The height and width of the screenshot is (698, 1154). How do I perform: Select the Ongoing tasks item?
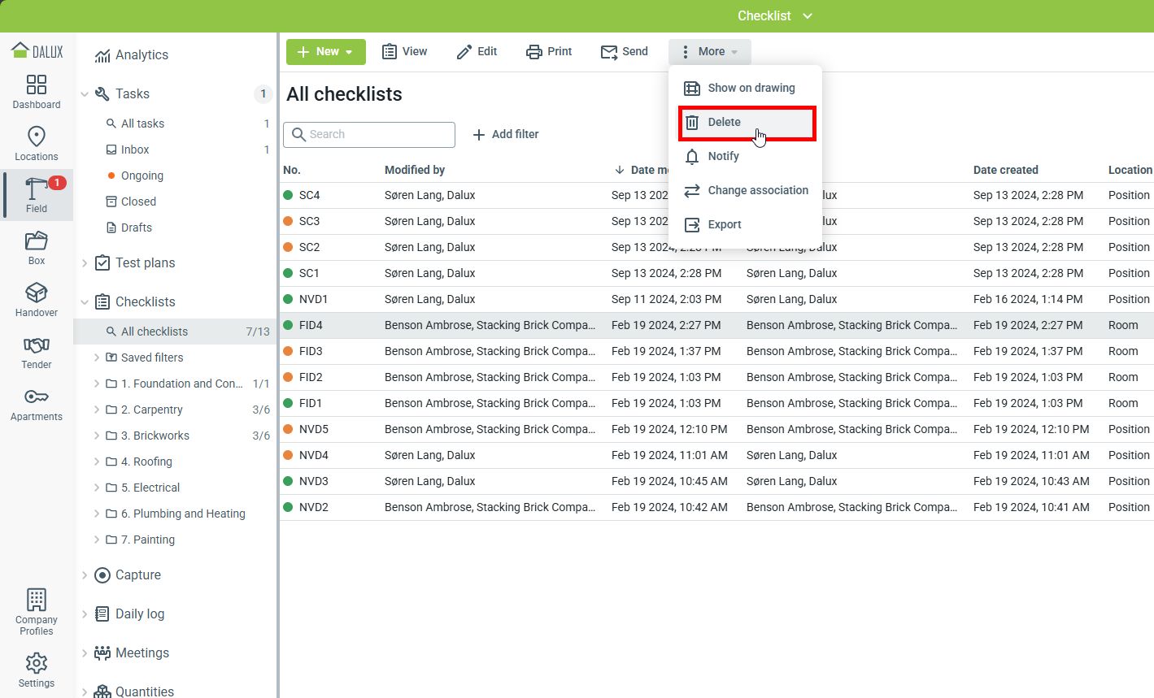pyautogui.click(x=142, y=176)
